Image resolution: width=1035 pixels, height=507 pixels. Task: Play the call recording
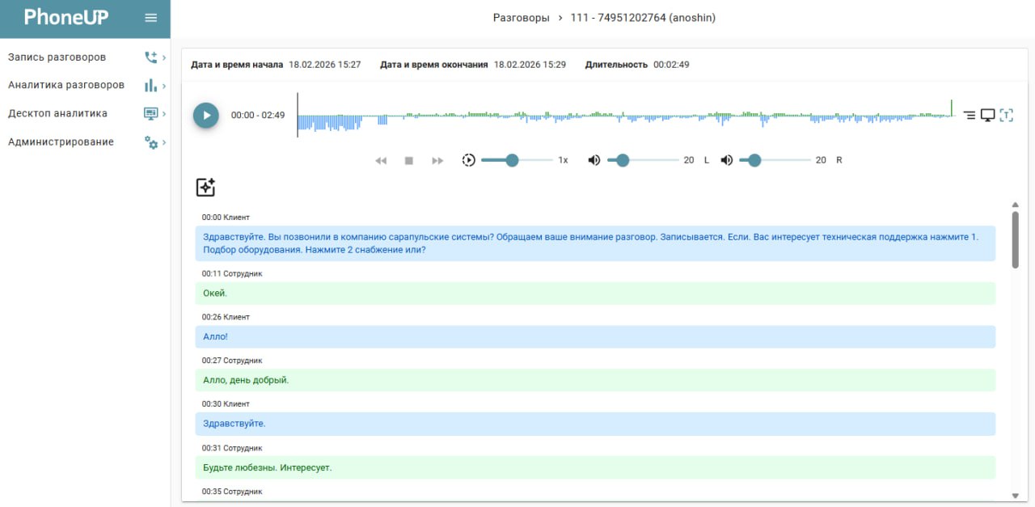pos(206,116)
